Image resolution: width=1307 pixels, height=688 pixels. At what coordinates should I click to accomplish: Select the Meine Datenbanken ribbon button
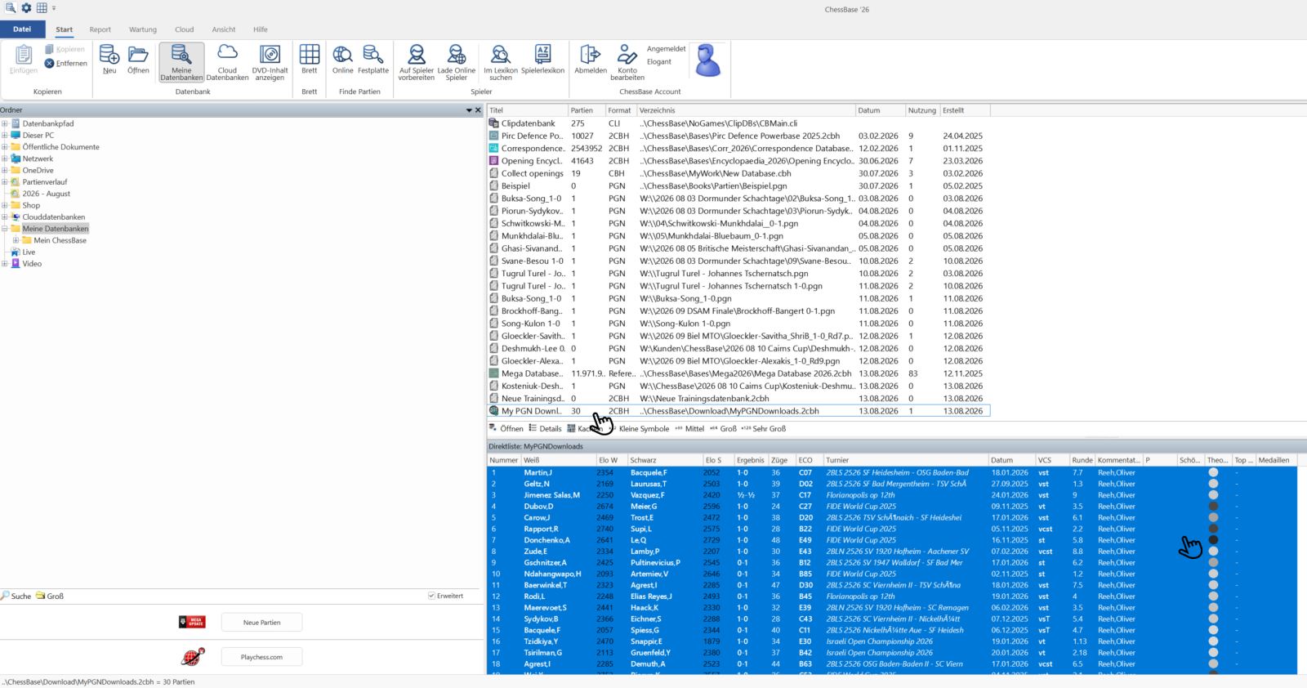coord(181,63)
